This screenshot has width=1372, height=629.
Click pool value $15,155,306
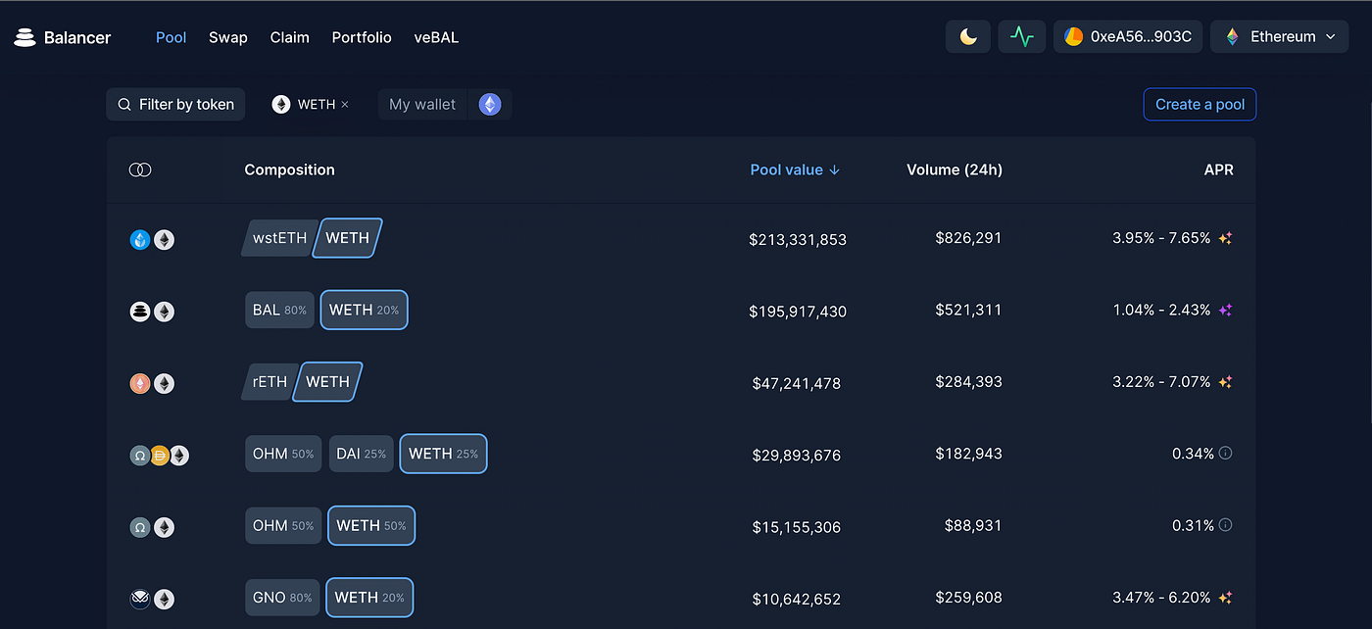coord(797,527)
